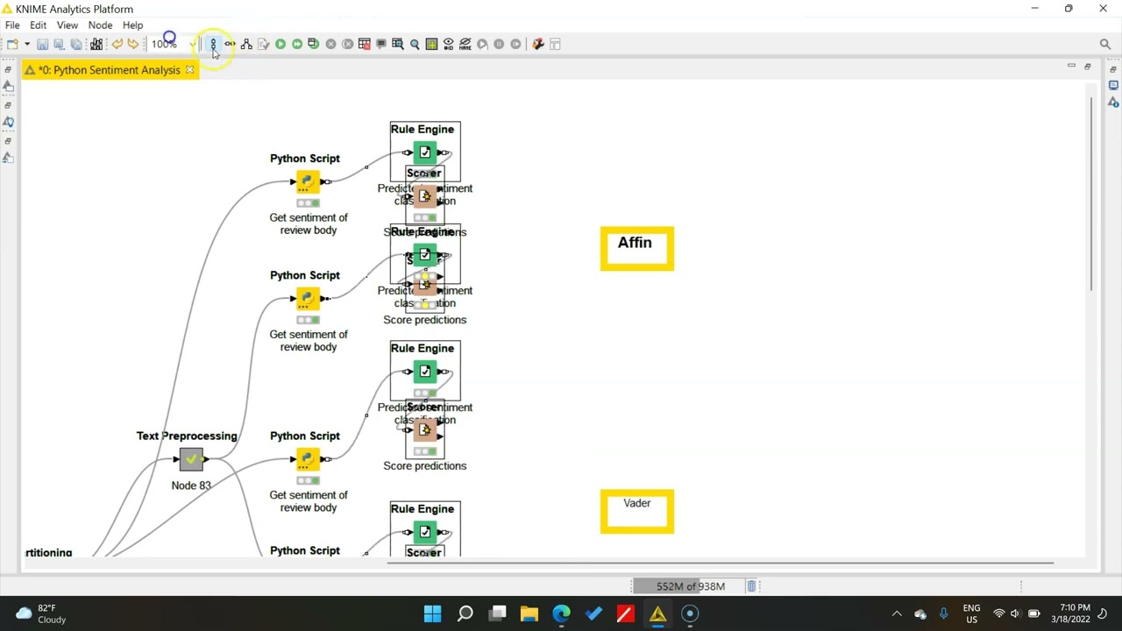The height and width of the screenshot is (631, 1122).
Task: Click the Undo arrow icon
Action: click(117, 44)
